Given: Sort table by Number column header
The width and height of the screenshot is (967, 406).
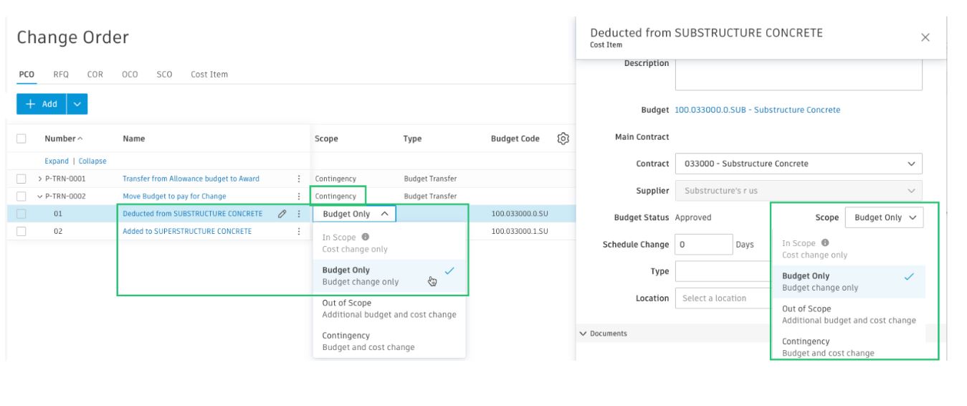Looking at the screenshot, I should [x=62, y=139].
